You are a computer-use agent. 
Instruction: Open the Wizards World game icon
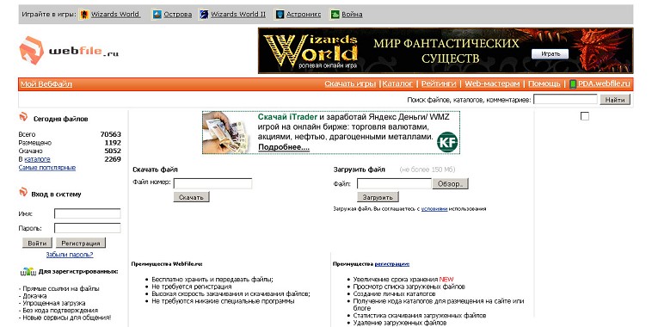pyautogui.click(x=84, y=15)
